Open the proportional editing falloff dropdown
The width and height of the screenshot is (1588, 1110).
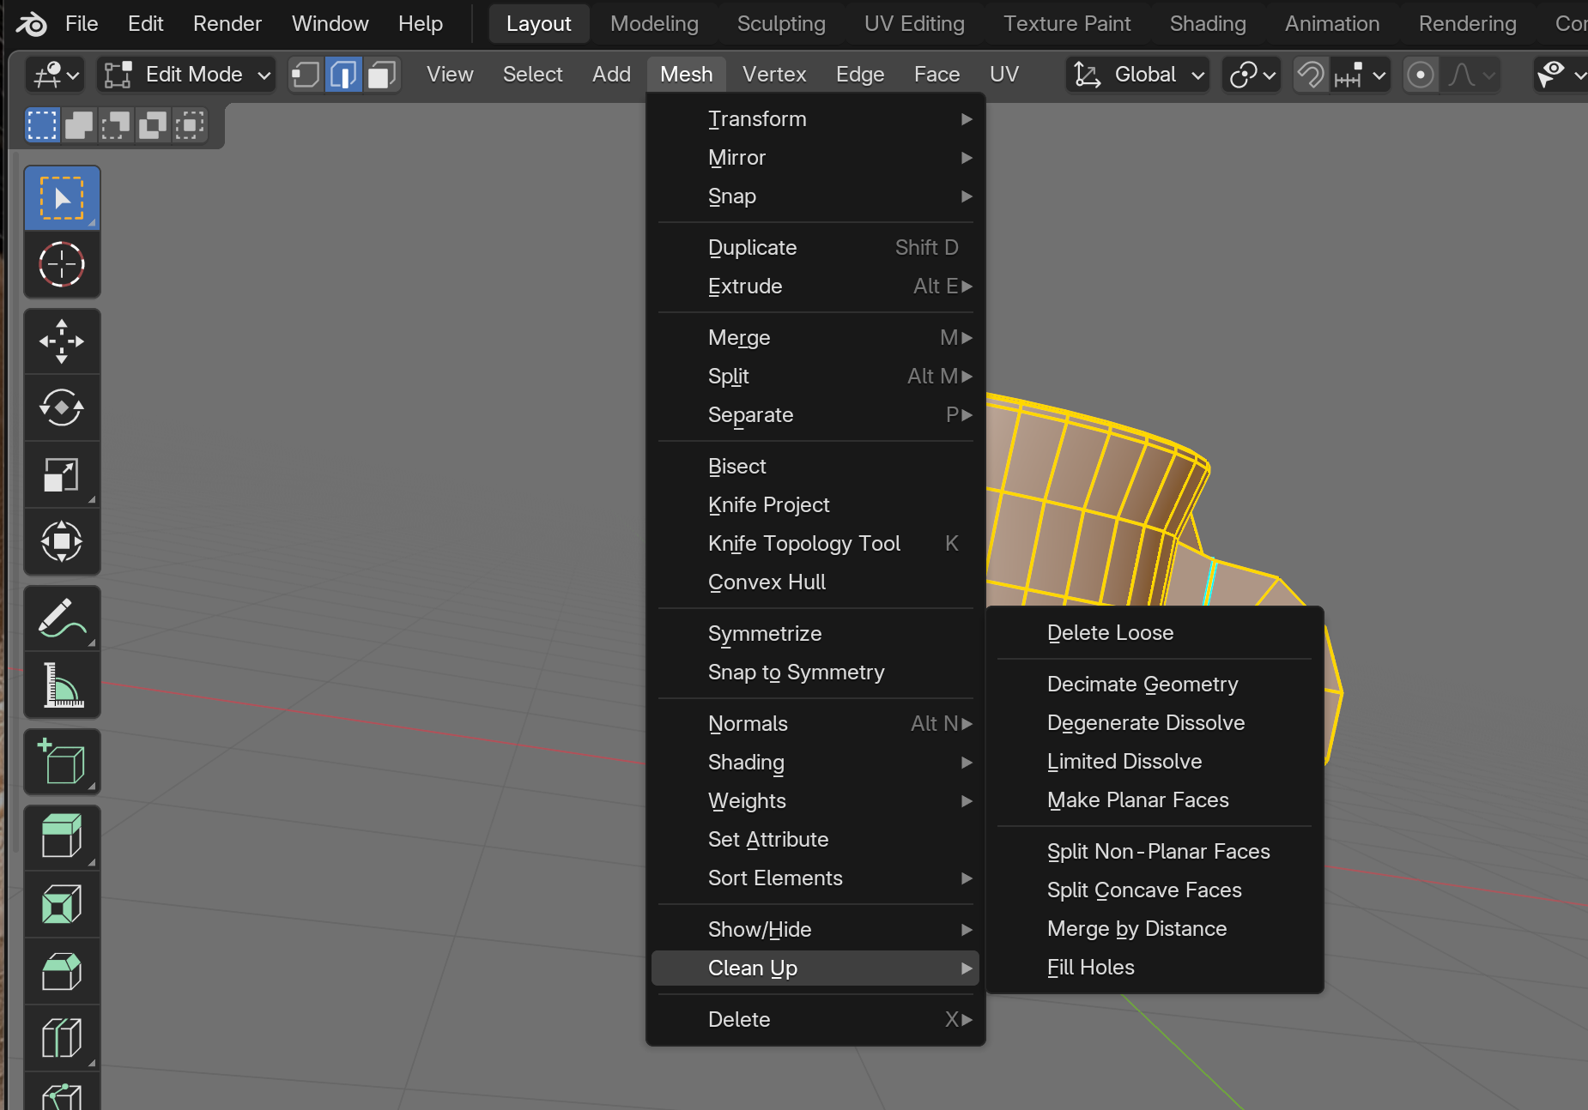pos(1470,75)
